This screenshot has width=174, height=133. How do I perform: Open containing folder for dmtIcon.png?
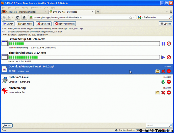(x=158, y=93)
